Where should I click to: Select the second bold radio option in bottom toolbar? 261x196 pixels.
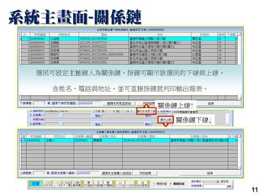click(170, 184)
